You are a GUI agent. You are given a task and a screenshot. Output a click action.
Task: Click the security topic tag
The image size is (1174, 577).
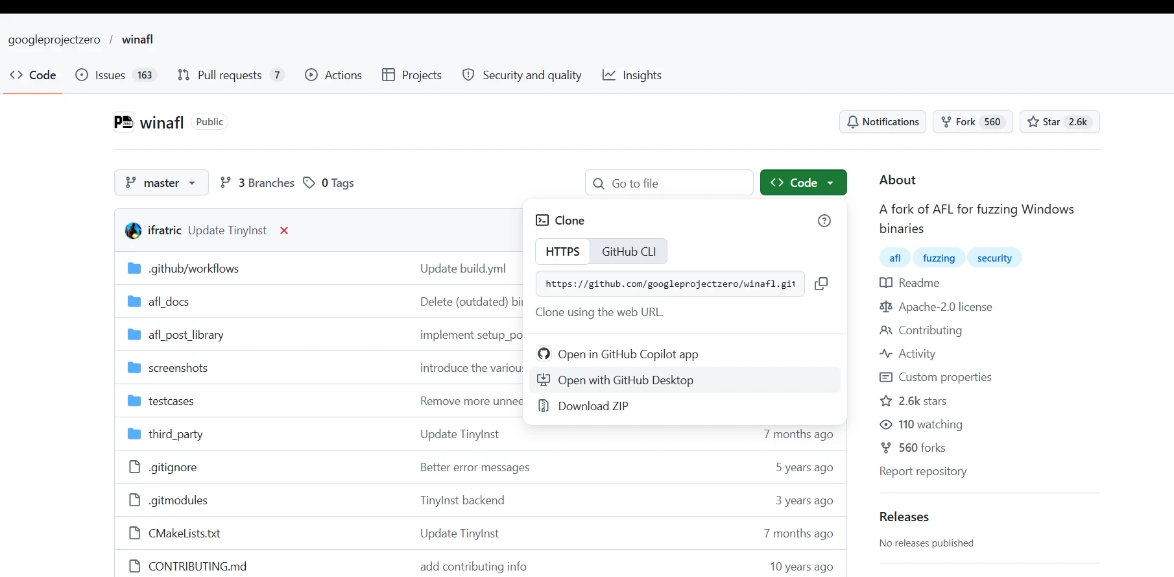point(994,258)
